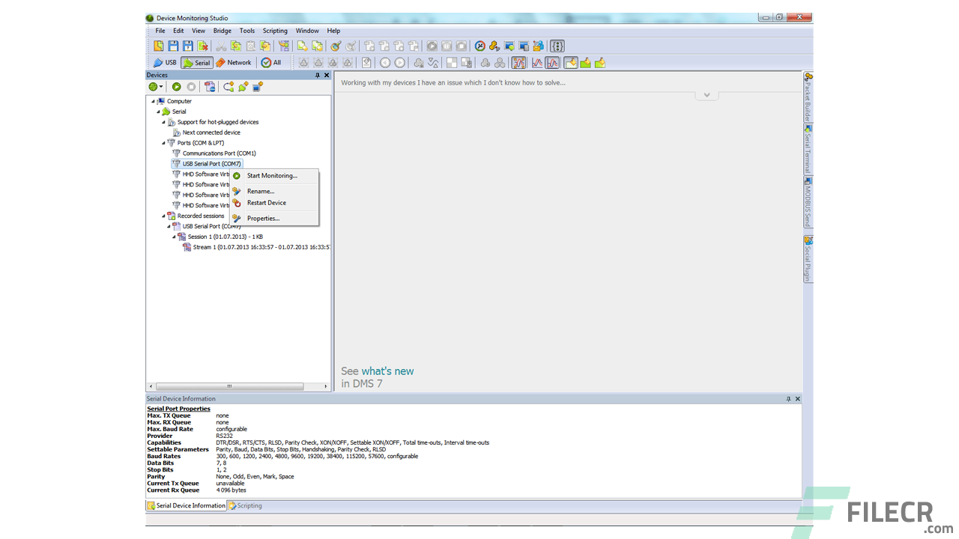The image size is (959, 539).
Task: Click the MODBUS Send side panel icon
Action: 808,180
